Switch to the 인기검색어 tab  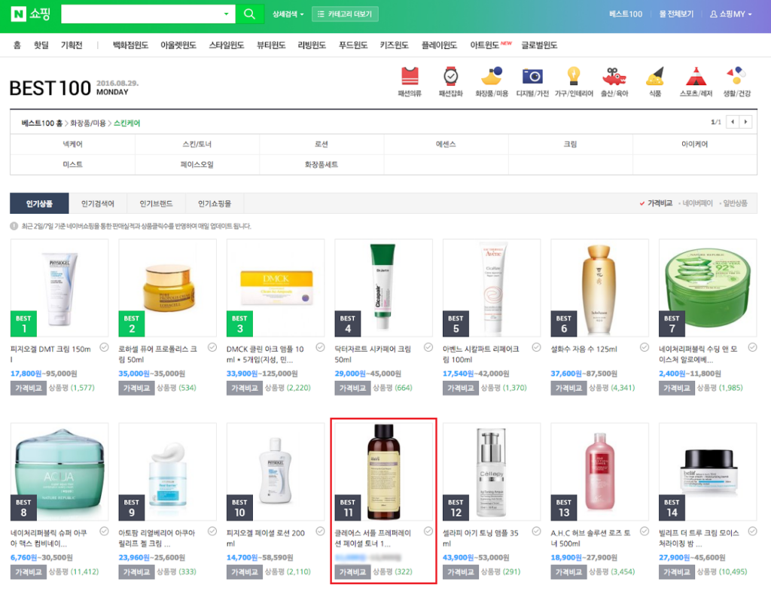[x=97, y=203]
